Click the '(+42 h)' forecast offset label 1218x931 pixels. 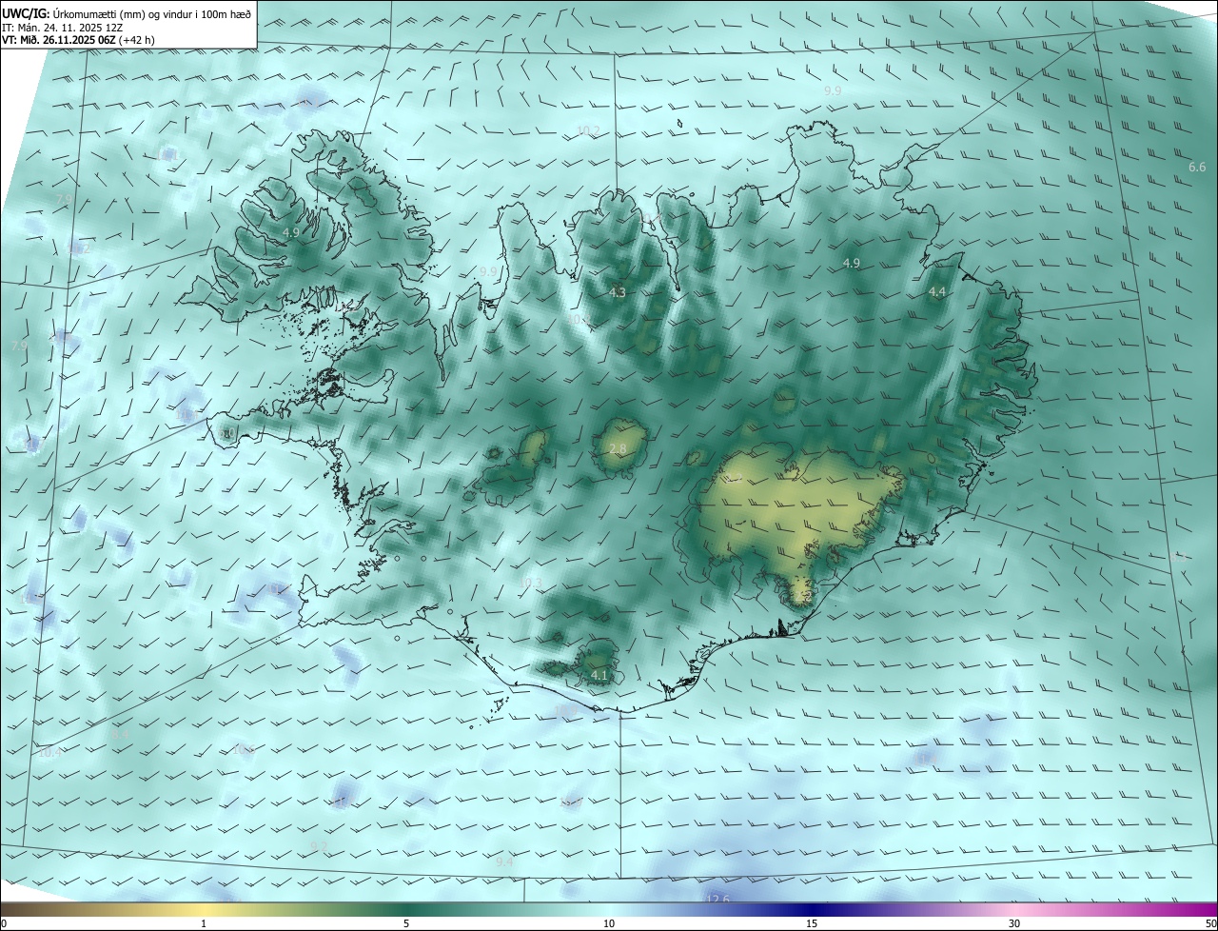click(x=137, y=40)
